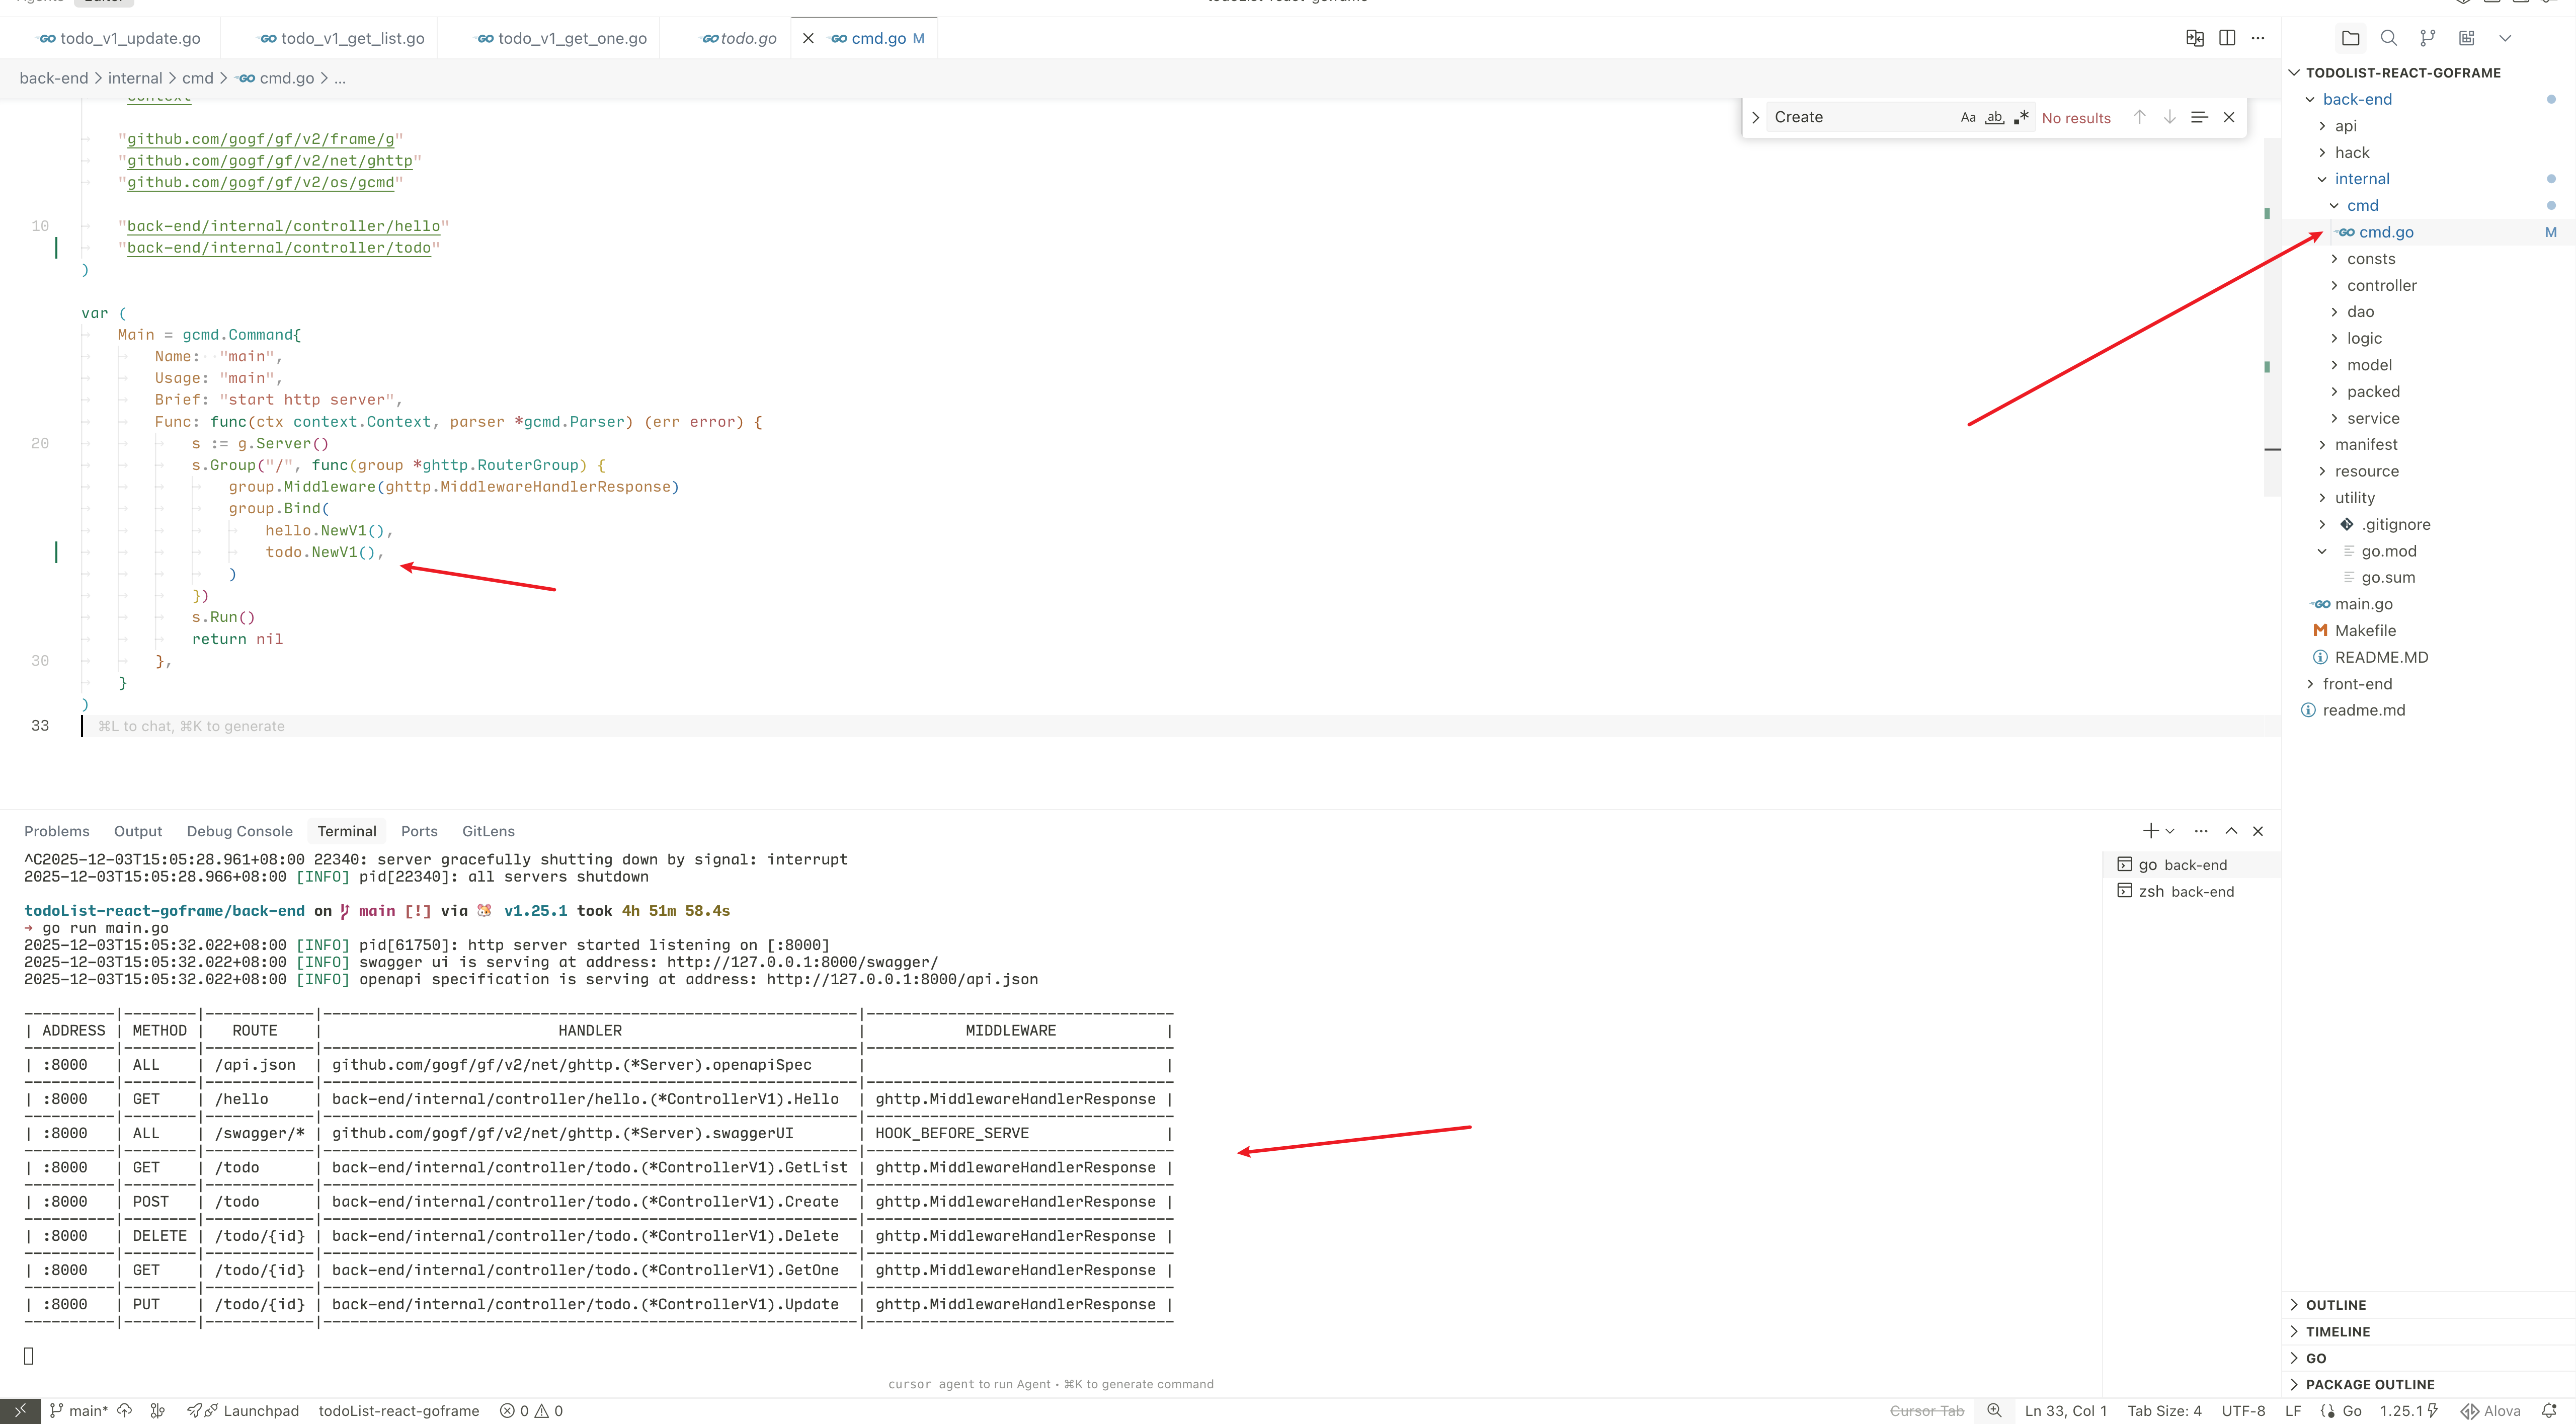Image resolution: width=2576 pixels, height=1424 pixels.
Task: Open the Search view icon in sidebar
Action: (x=2389, y=38)
